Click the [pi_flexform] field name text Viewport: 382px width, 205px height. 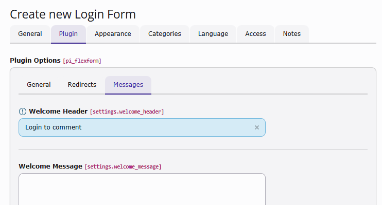coord(82,61)
